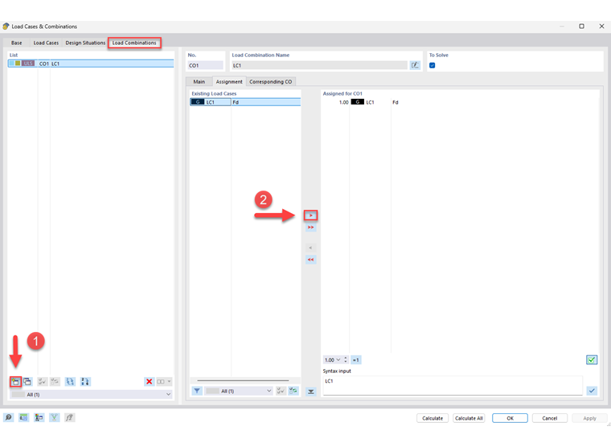Image resolution: width=611 pixels, height=447 pixels.
Task: Click the search magnifier icon at bottom left
Action: [x=8, y=417]
